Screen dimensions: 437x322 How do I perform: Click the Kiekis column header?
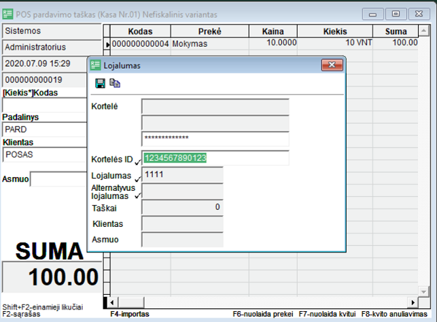[335, 31]
